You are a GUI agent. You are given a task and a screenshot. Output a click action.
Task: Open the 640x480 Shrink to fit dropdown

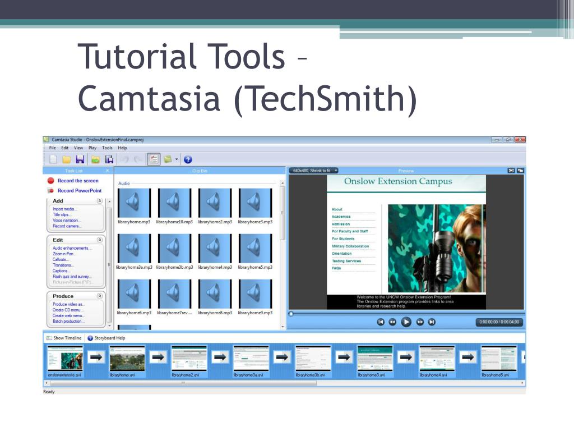click(x=314, y=171)
